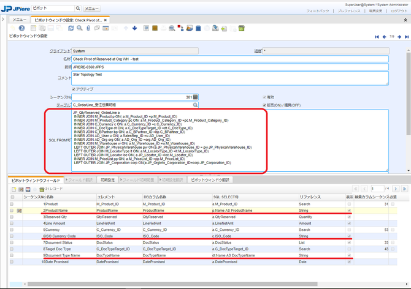Click the クライアント field label link

click(x=60, y=51)
